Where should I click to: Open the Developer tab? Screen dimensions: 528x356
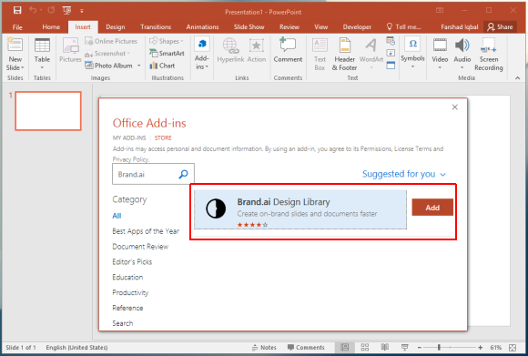[x=357, y=27]
